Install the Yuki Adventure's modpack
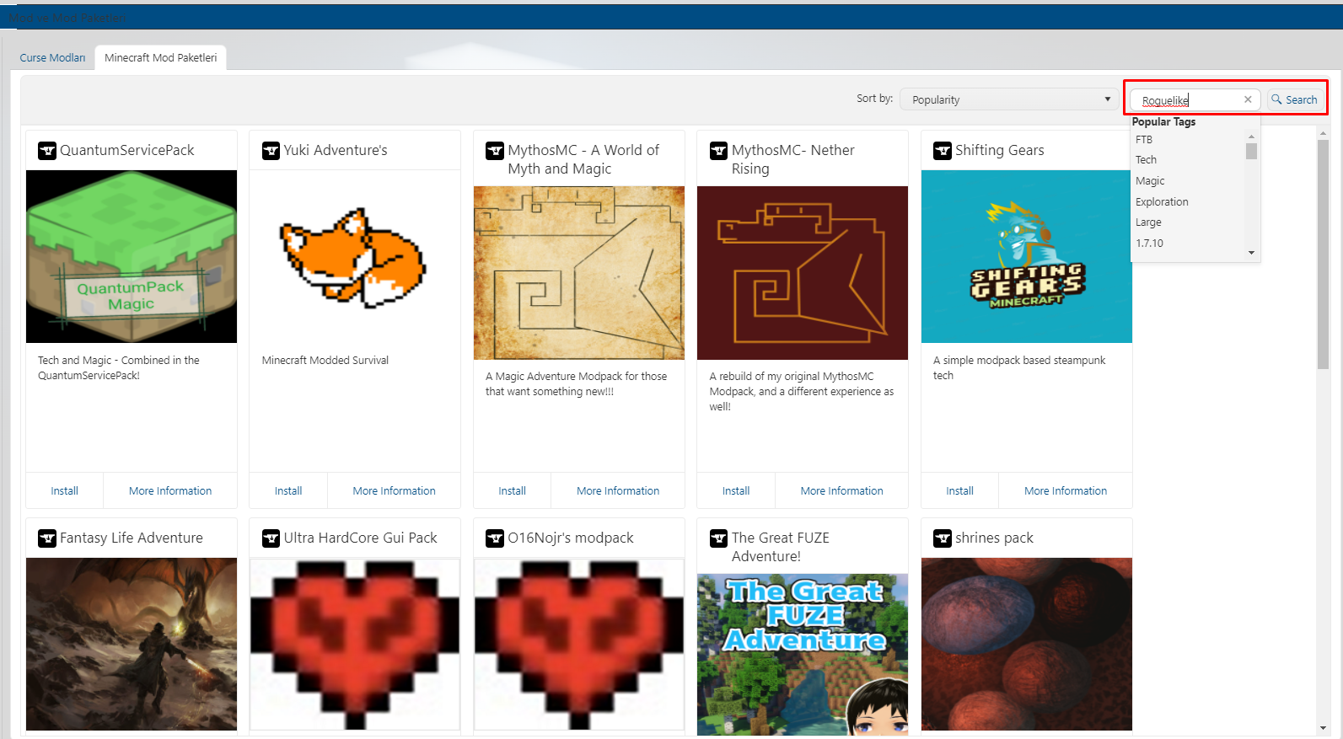Viewport: 1343px width, 739px height. tap(288, 491)
